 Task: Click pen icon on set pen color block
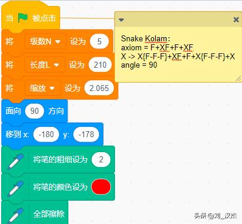(16, 189)
